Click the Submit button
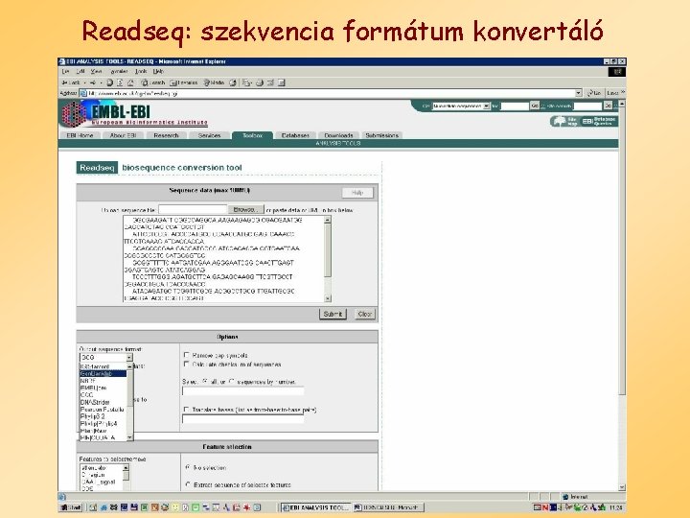This screenshot has width=690, height=518. click(x=333, y=314)
